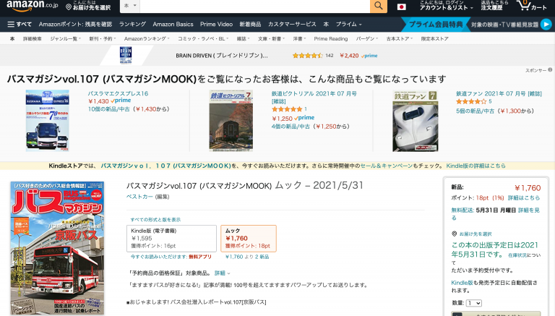
Task: Click the Amazon.co.jp logo
Action: point(33,5)
